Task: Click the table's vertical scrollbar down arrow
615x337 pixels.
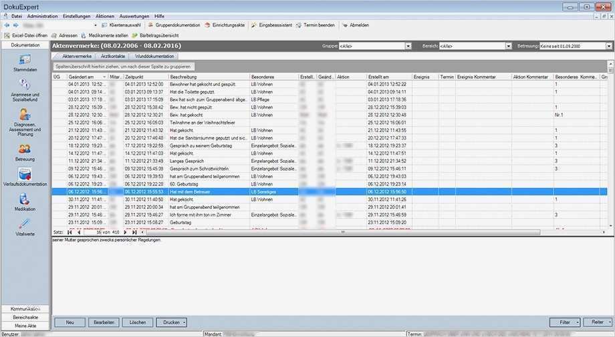Action: (610, 226)
